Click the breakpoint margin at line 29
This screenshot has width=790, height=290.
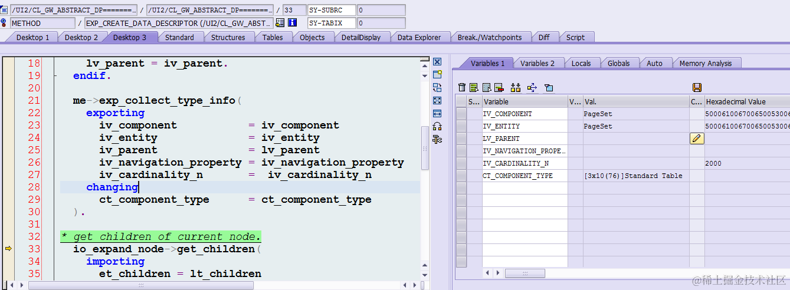coord(8,199)
